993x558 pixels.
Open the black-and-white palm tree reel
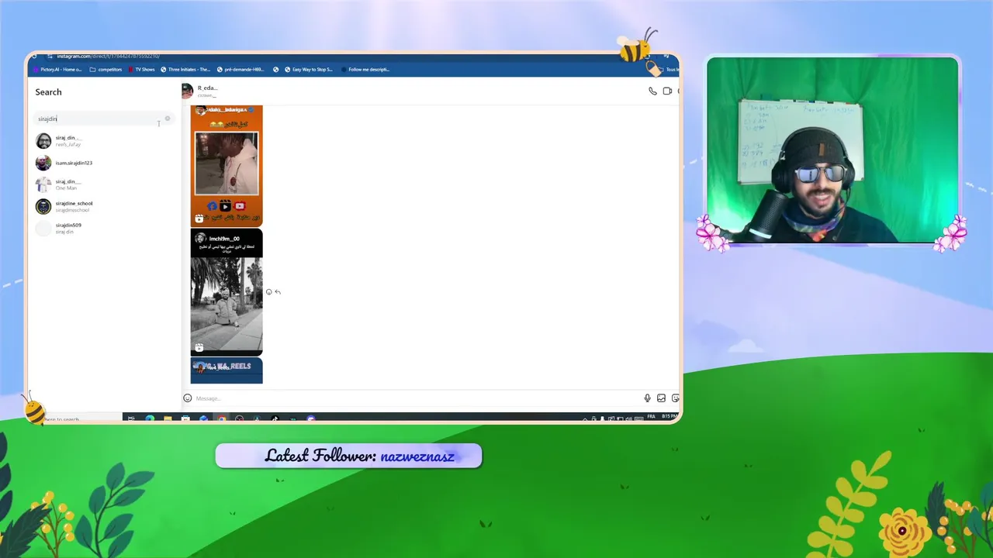pos(227,292)
